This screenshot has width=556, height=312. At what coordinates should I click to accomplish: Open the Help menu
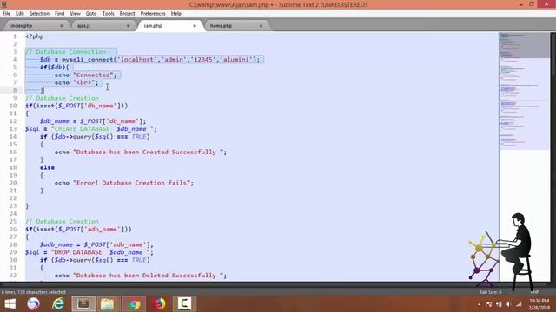(x=175, y=14)
